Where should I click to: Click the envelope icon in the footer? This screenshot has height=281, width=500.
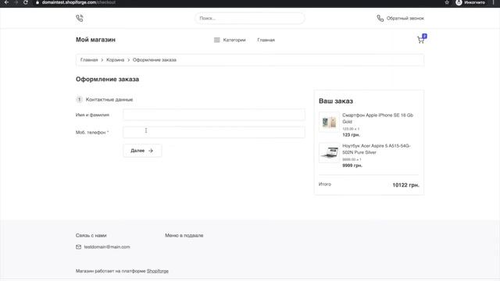coord(78,247)
